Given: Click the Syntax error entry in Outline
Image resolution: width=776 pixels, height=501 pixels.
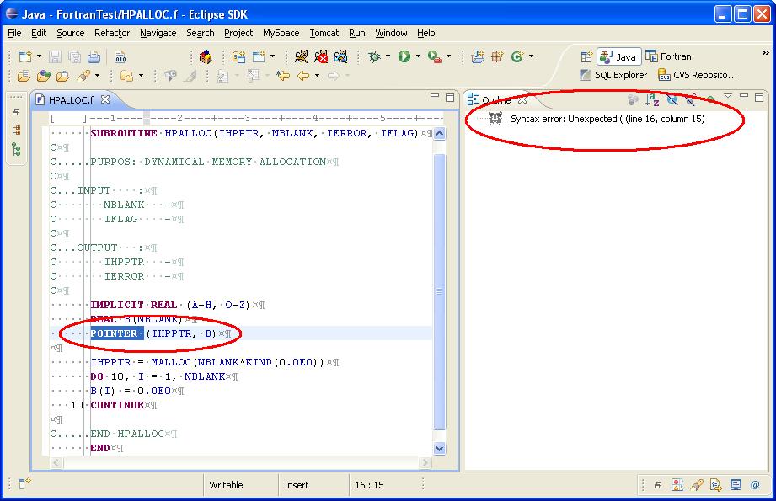Looking at the screenshot, I should (x=607, y=119).
